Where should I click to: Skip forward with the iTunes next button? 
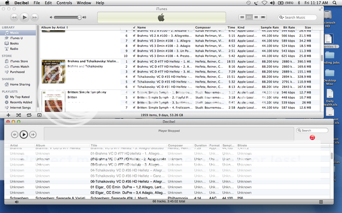(x=34, y=18)
